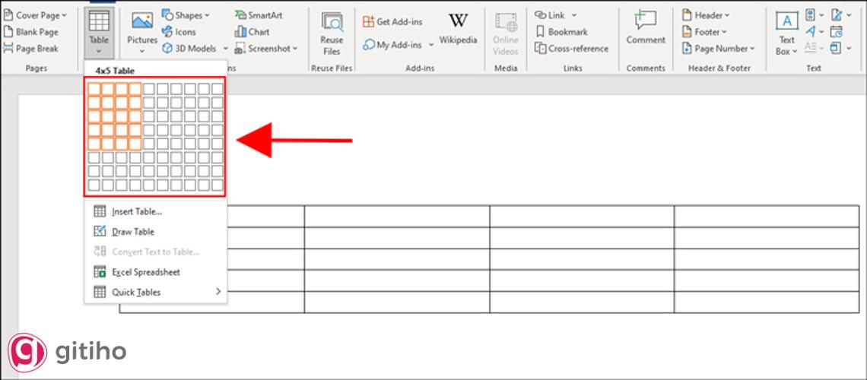Open the Screenshot dropdown
Screen dimensions: 867x380
[266, 49]
